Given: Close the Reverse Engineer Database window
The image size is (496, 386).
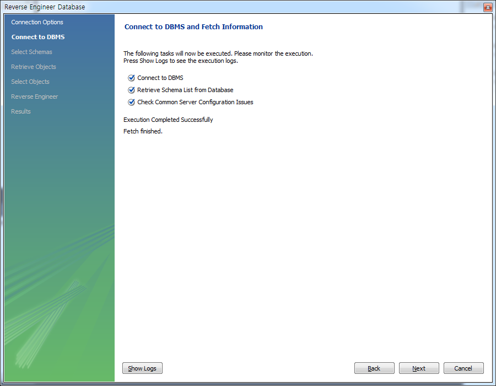Looking at the screenshot, I should (488, 7).
